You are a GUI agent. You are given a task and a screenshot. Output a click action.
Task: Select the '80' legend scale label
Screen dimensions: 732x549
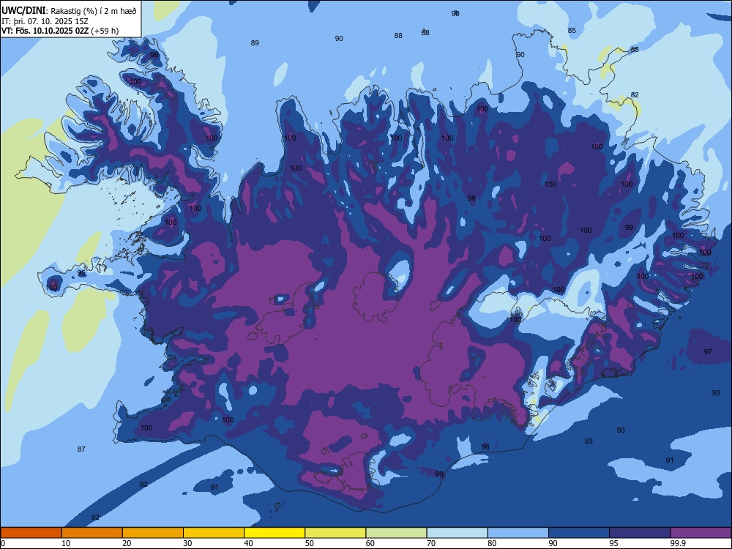[492, 543]
